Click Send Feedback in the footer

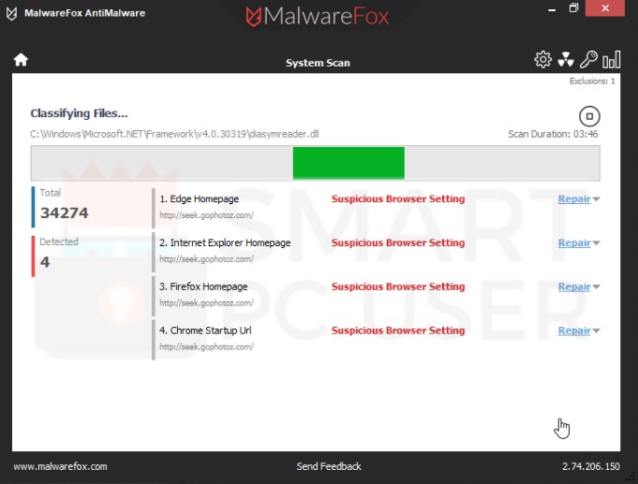pos(328,466)
